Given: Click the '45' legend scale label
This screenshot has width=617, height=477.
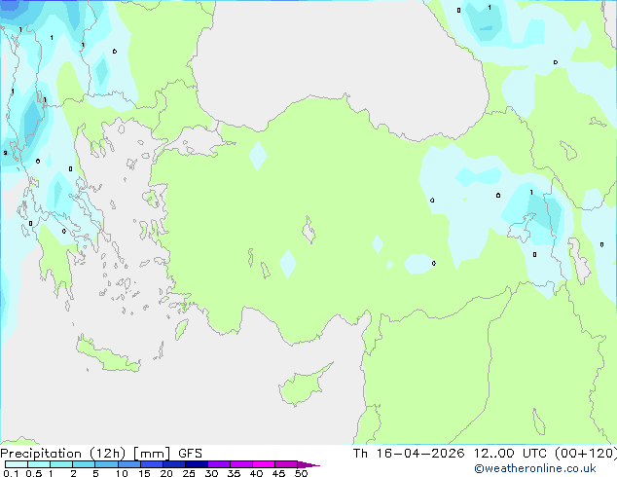Looking at the screenshot, I should [278, 473].
